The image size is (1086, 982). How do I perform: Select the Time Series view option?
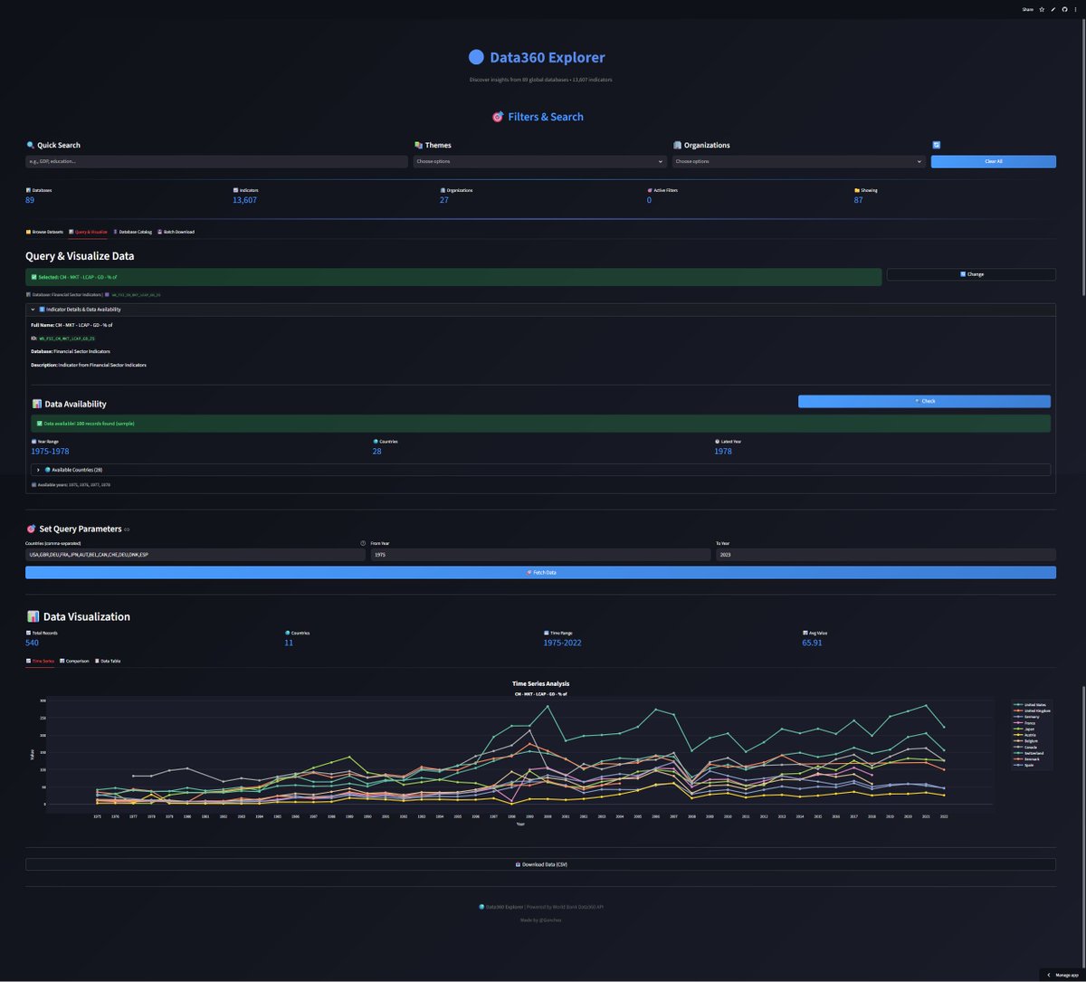coord(41,661)
